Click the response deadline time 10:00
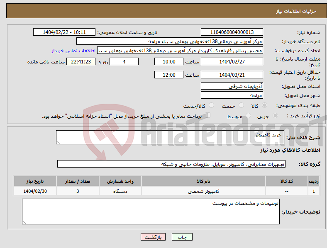The height and width of the screenshot is (248, 327). tap(169, 61)
